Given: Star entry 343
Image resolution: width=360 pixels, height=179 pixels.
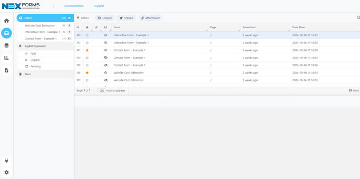Looking at the screenshot, I should 87,35.
